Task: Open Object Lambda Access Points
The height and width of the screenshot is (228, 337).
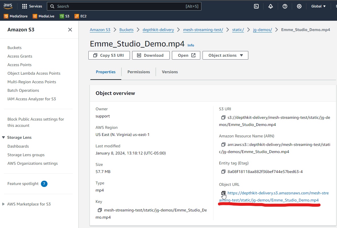Action: click(x=34, y=74)
